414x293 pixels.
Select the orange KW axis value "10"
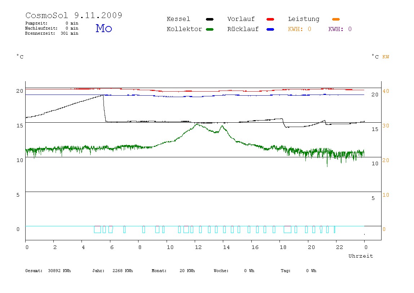pyautogui.click(x=386, y=195)
